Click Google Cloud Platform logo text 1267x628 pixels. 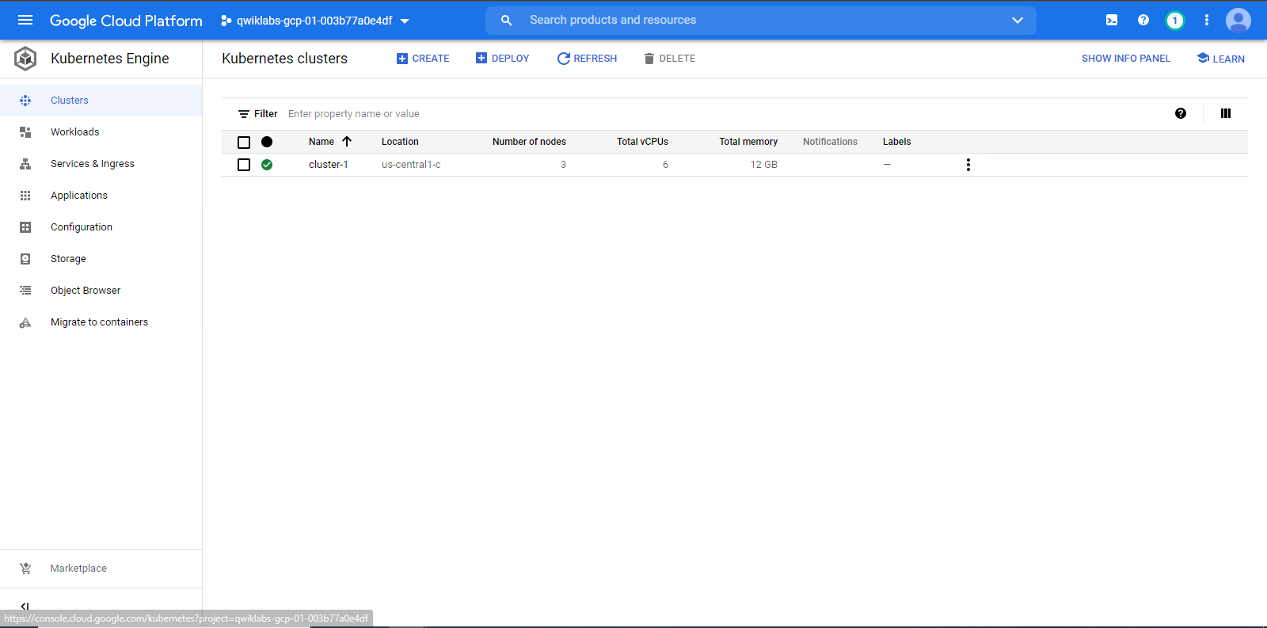point(126,21)
